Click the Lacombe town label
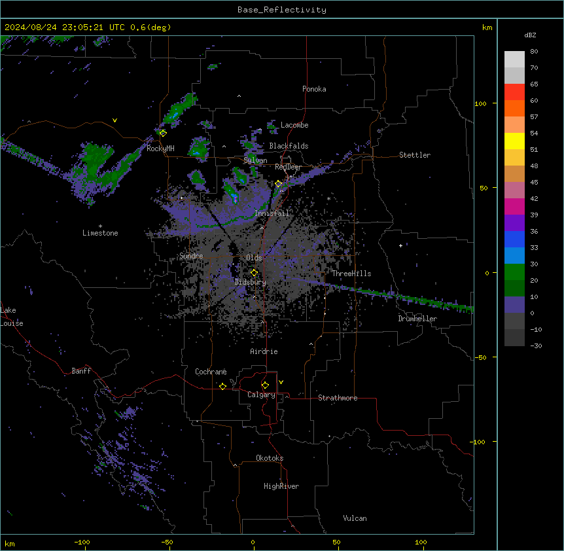Viewport: 564px width, 551px height. [294, 125]
